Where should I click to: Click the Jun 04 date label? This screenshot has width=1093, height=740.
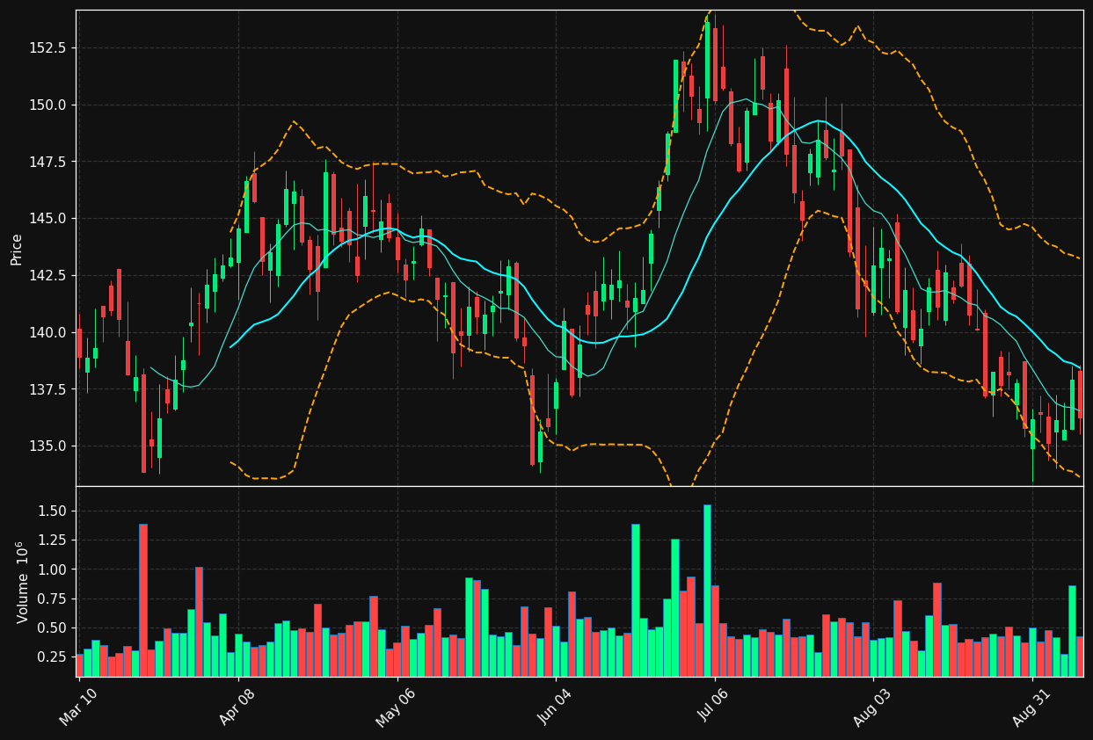point(556,706)
